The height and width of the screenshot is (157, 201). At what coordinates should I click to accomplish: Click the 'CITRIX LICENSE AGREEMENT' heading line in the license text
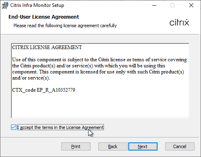(47, 47)
